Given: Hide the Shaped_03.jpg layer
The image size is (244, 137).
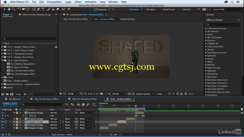Looking at the screenshot, I should click(x=2, y=122).
